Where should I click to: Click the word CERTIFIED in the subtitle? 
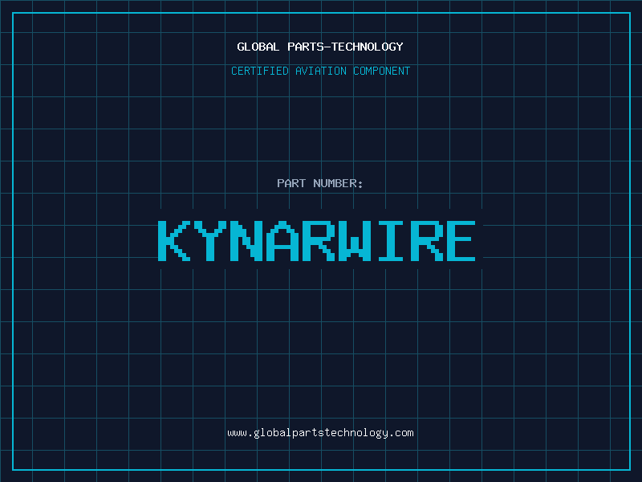[261, 71]
